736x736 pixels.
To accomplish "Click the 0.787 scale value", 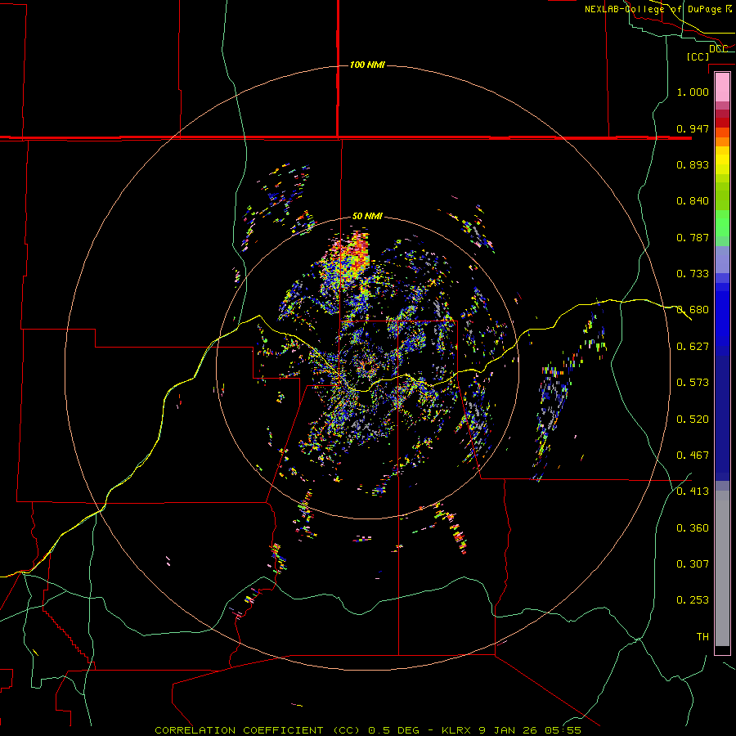I will [693, 237].
